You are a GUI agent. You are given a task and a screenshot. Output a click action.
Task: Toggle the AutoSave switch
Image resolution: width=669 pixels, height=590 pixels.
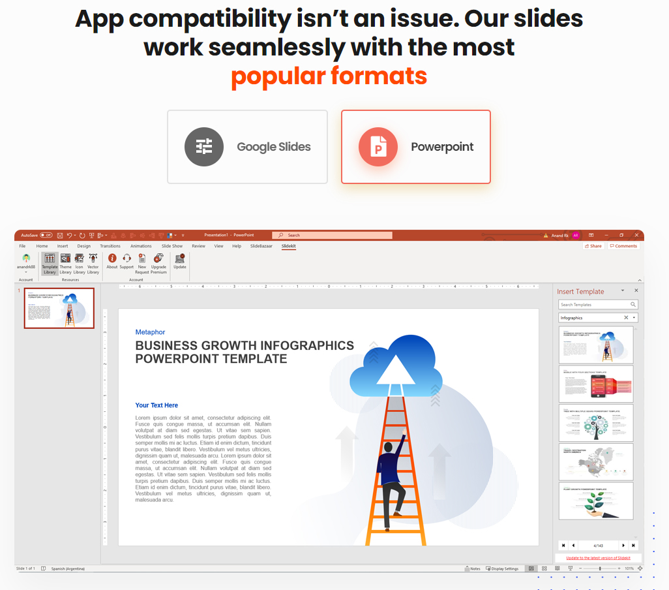tap(46, 235)
